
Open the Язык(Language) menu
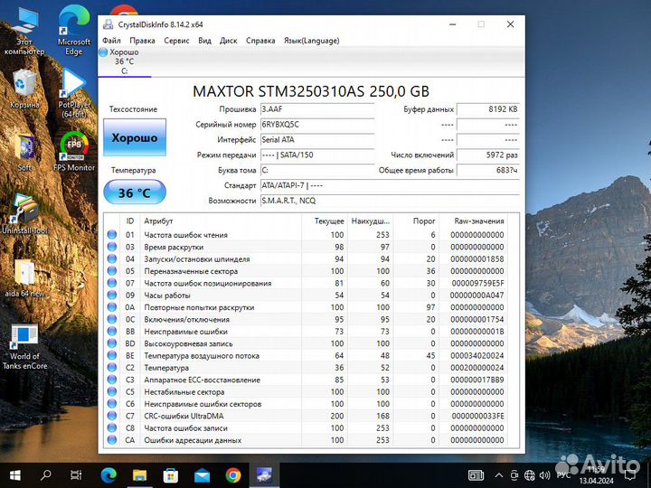pyautogui.click(x=311, y=41)
